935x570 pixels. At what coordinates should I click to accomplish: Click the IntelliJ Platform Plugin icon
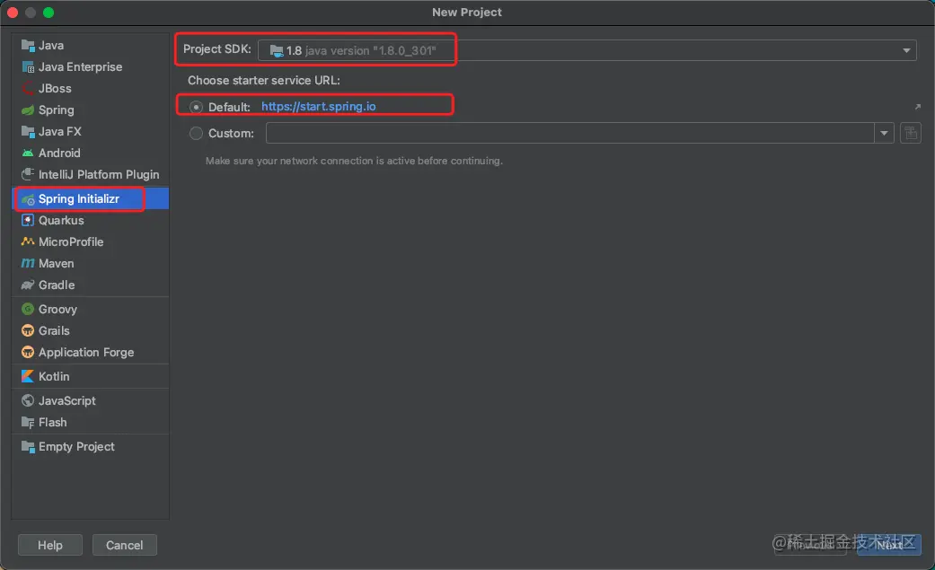[x=28, y=175]
